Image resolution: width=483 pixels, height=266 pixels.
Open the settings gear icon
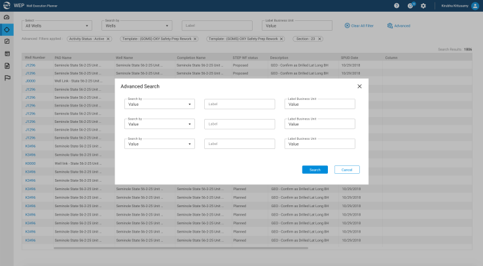pyautogui.click(x=423, y=6)
